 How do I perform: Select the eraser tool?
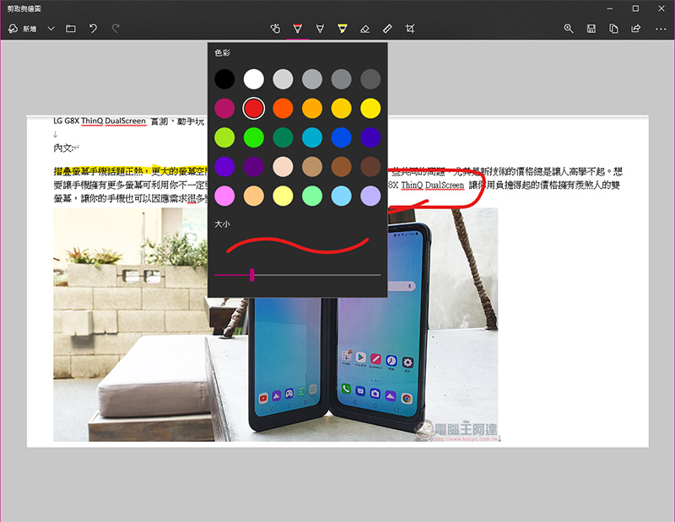coord(365,29)
